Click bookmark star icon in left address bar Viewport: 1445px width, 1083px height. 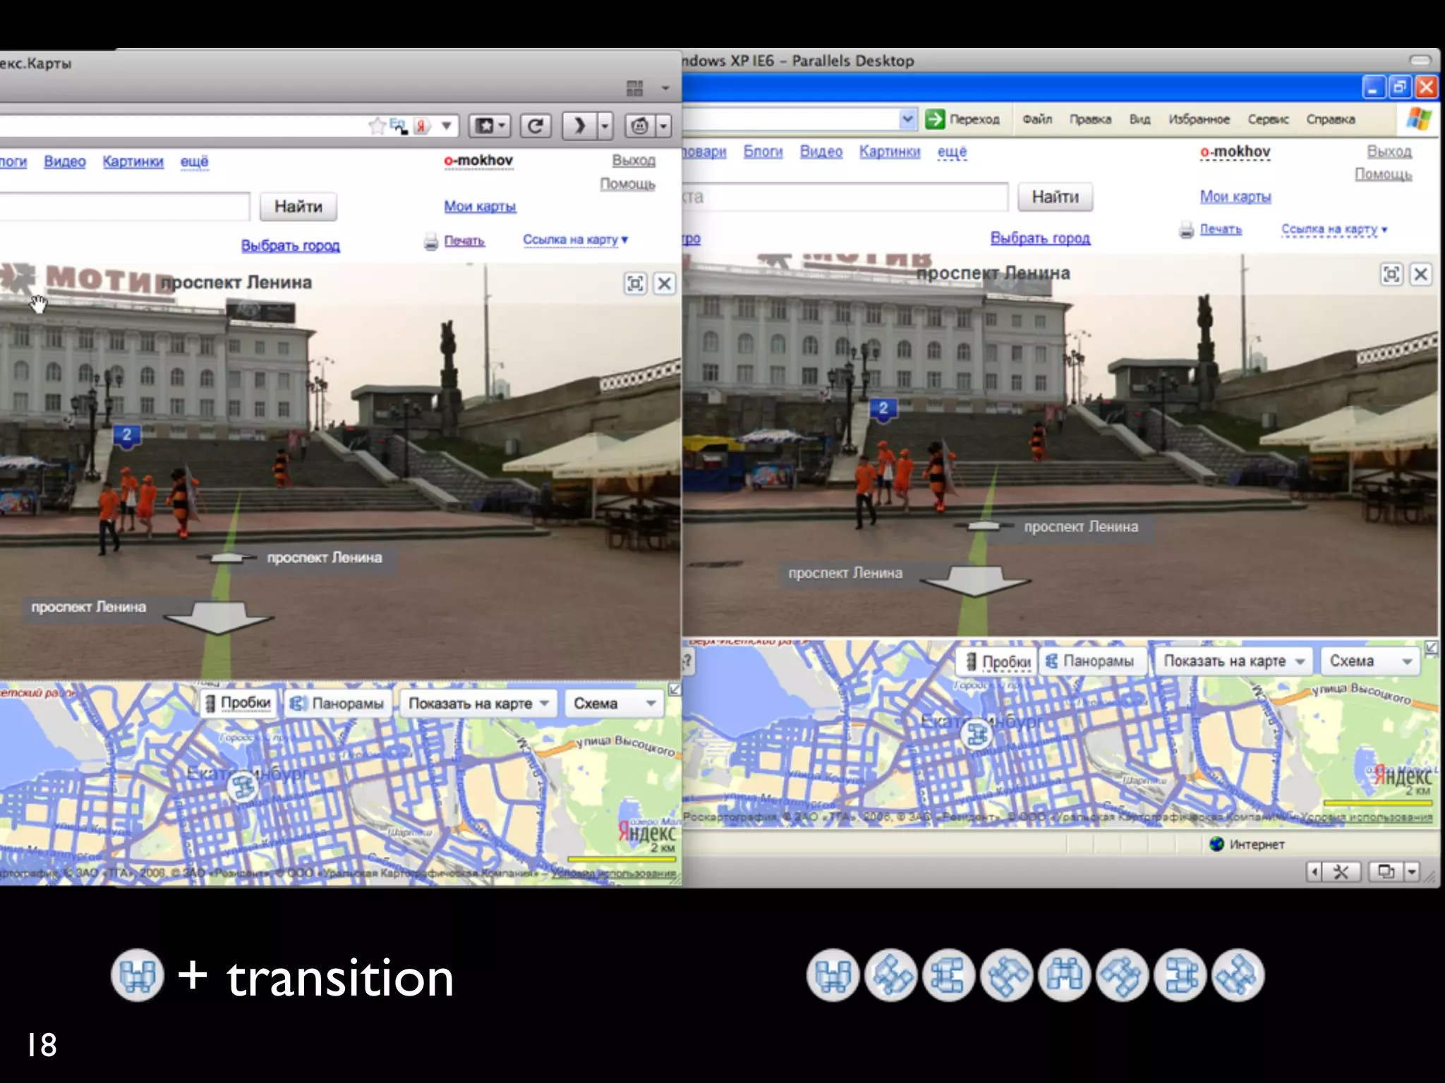point(377,126)
